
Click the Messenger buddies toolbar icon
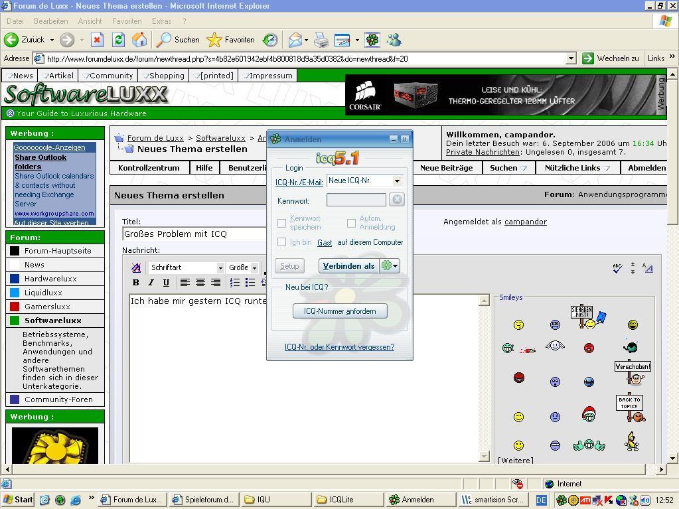point(394,40)
